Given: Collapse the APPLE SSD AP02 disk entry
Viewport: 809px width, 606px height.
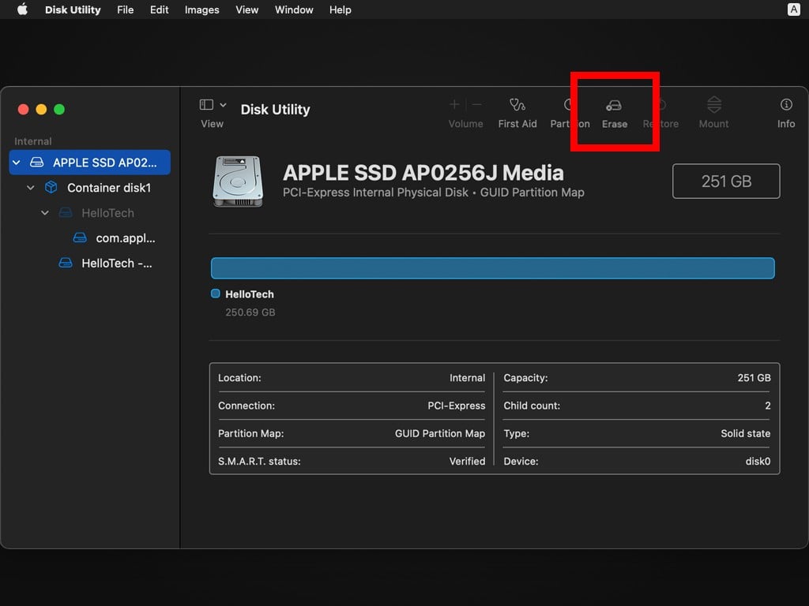Looking at the screenshot, I should 16,162.
